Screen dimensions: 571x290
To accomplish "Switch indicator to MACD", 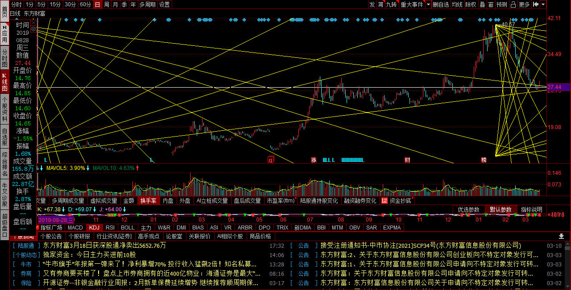I will click(x=75, y=227).
